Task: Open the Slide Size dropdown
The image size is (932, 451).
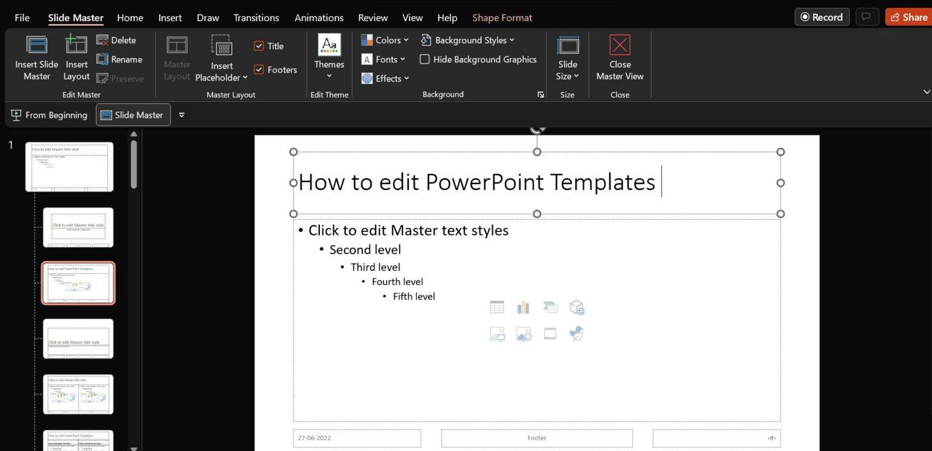Action: [x=567, y=58]
